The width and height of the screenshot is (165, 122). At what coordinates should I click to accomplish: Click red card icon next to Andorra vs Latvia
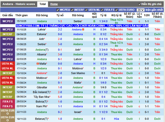(x=83, y=29)
